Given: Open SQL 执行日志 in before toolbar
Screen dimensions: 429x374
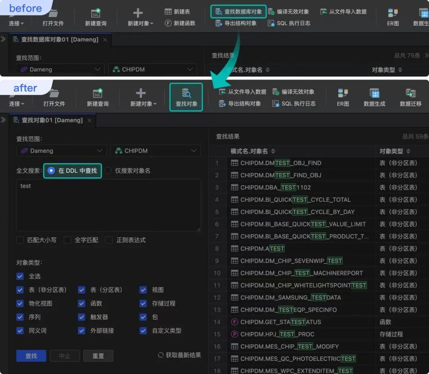Looking at the screenshot, I should point(289,23).
